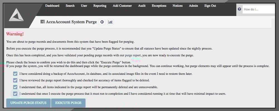Select Search in the top navigation
Viewport: 279px width, 111px height.
(x=70, y=6)
